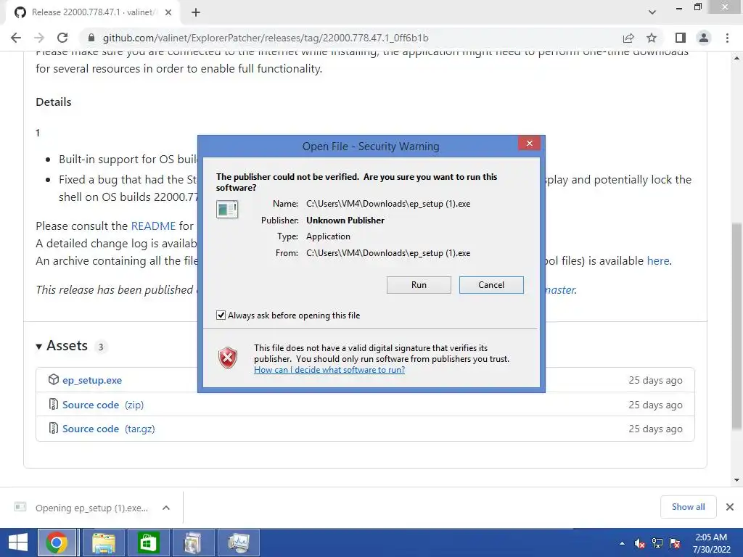Screen dimensions: 743x557
Task: Open a new tab with the plus button
Action: (x=196, y=12)
